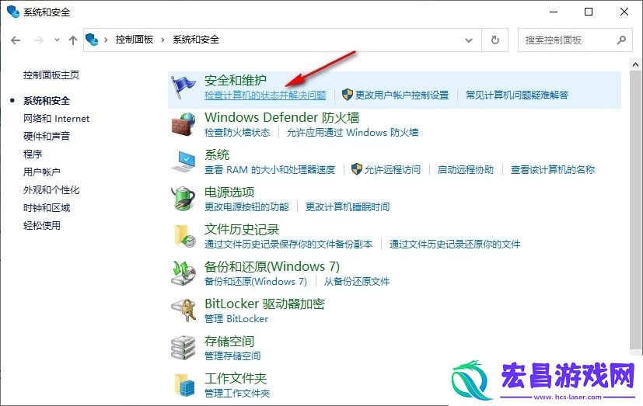Open 网络和 Internet category in sidebar
643x406 pixels.
[56, 119]
